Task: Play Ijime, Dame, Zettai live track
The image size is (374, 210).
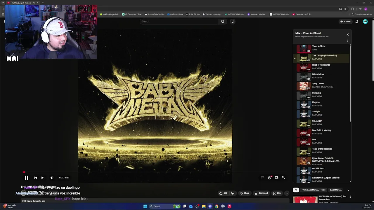Action: tap(321, 161)
